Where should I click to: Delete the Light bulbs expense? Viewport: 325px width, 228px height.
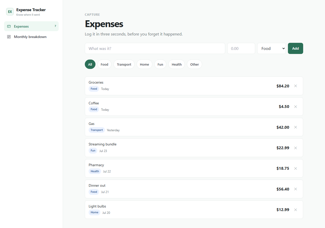(x=296, y=210)
